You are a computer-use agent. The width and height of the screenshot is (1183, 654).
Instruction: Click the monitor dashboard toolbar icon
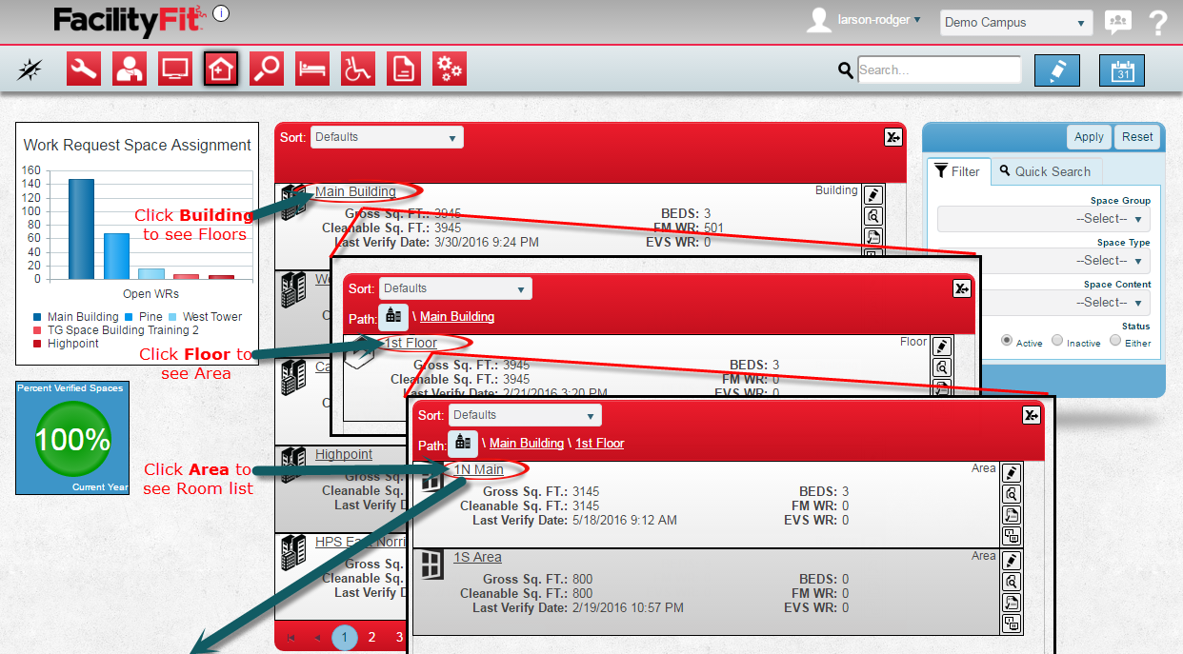click(x=175, y=69)
